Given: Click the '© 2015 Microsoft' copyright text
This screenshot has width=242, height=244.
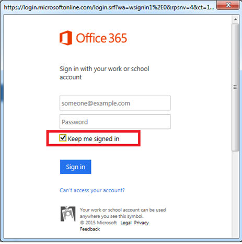Looking at the screenshot, I should pyautogui.click(x=98, y=223).
